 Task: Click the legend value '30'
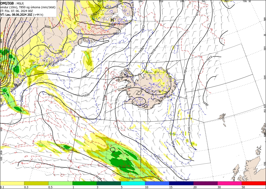(219, 187)
